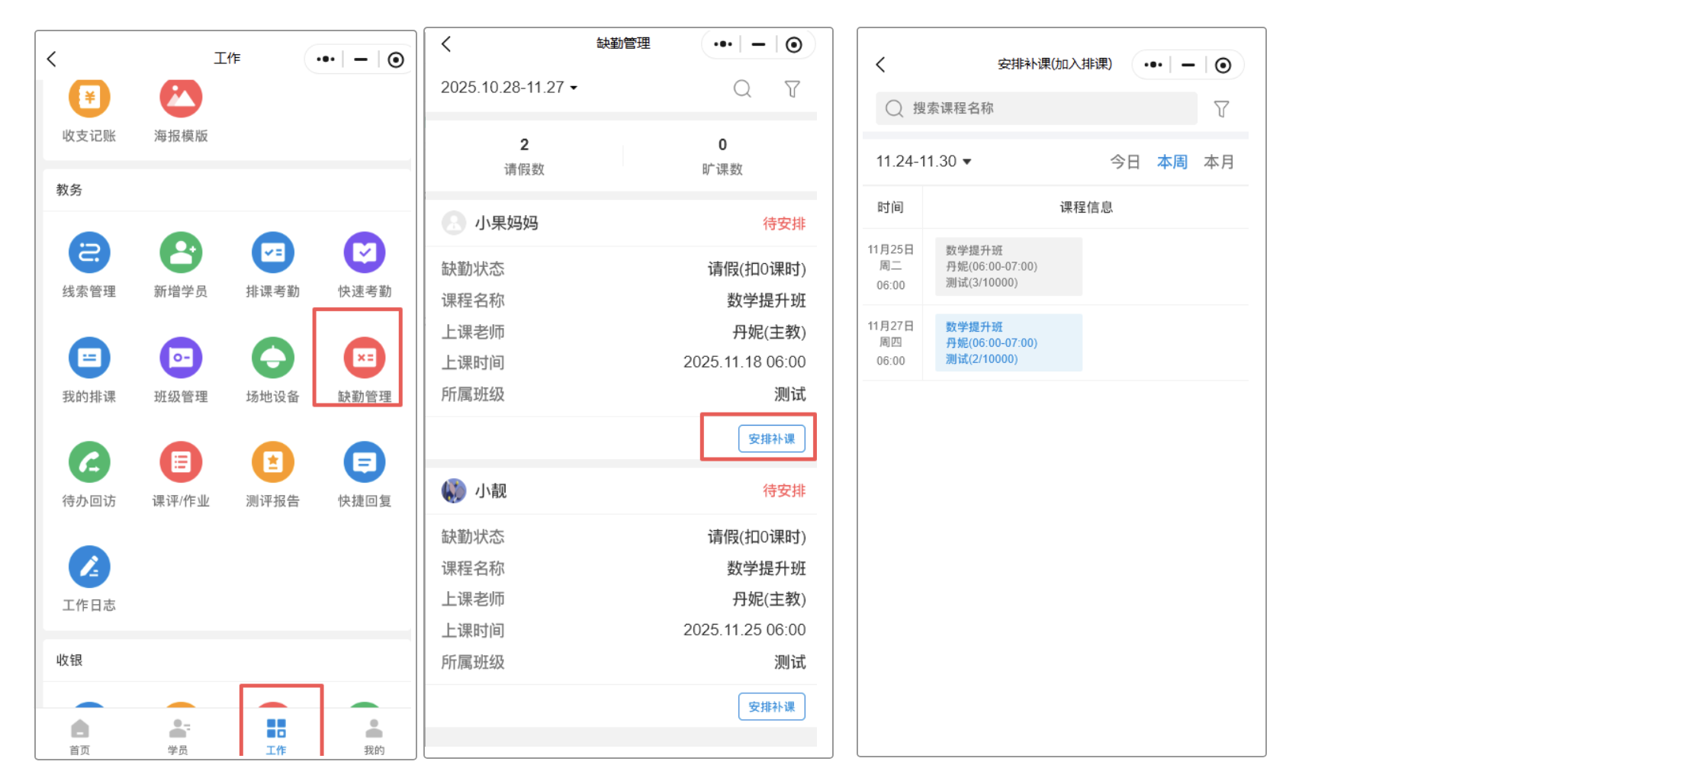Tap the 工作日志 icon
This screenshot has height=781, width=1704.
click(88, 580)
